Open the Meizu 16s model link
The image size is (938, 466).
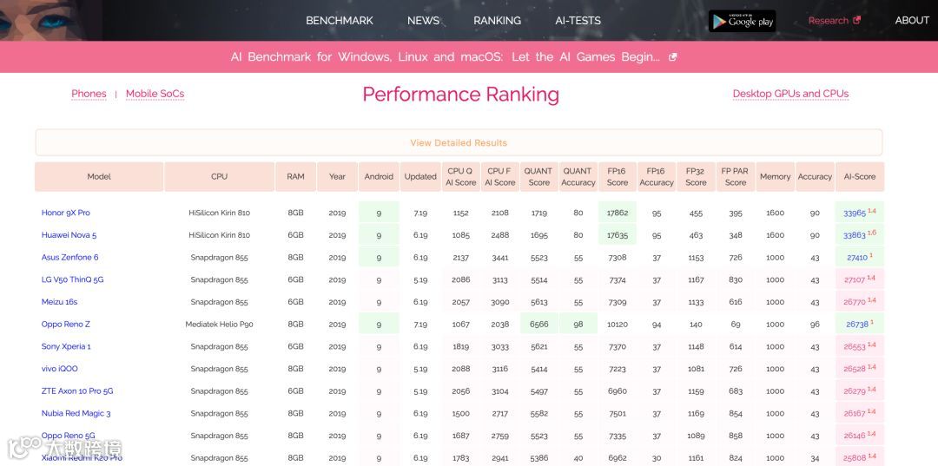click(x=59, y=302)
